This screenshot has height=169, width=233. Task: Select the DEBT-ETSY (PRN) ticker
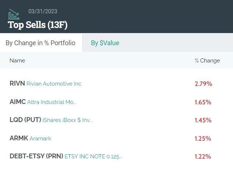click(36, 157)
